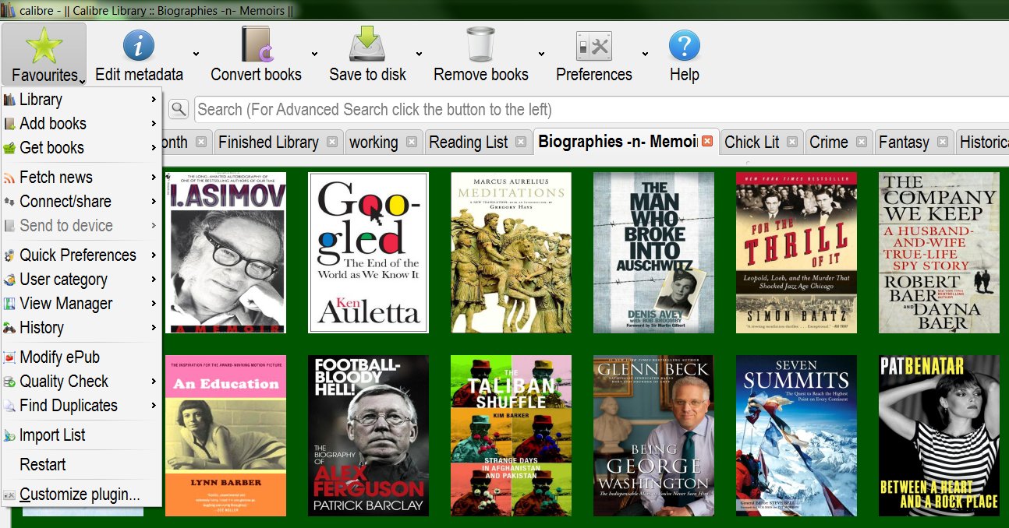Open the Preferences dropdown arrow
This screenshot has height=528, width=1009.
645,54
